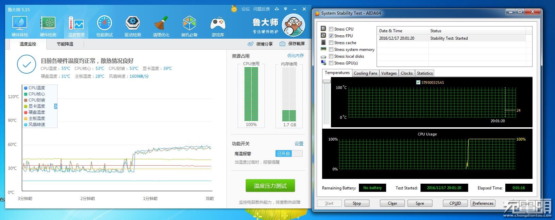Click the AIDA64 flame icon in title bar
Viewport: 555px width, 220px height.
(x=317, y=13)
